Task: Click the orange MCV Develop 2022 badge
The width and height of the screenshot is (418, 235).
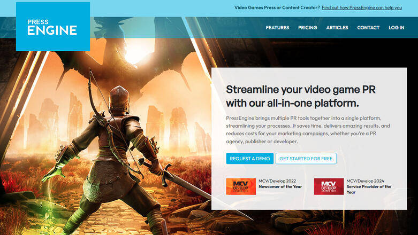Action: pyautogui.click(x=241, y=186)
